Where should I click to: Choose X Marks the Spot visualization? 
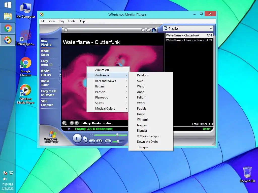coord(151,136)
